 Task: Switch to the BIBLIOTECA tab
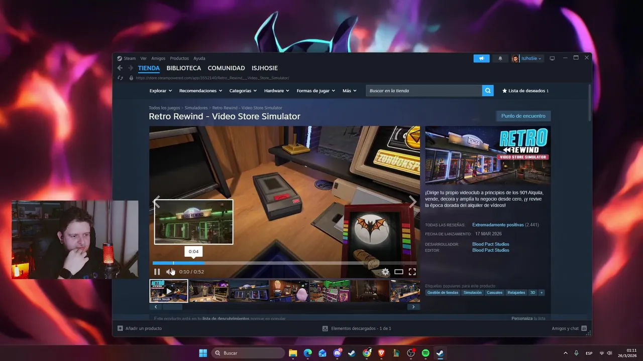[x=184, y=68]
